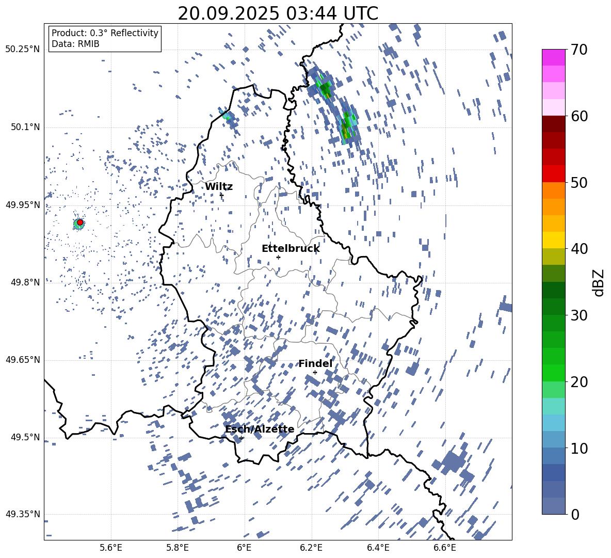This screenshot has width=611, height=558.
Task: Click the 49.65°N latitude label
Action: coord(23,360)
